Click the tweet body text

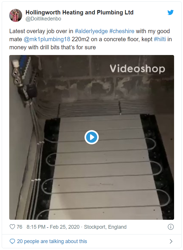tap(90, 39)
